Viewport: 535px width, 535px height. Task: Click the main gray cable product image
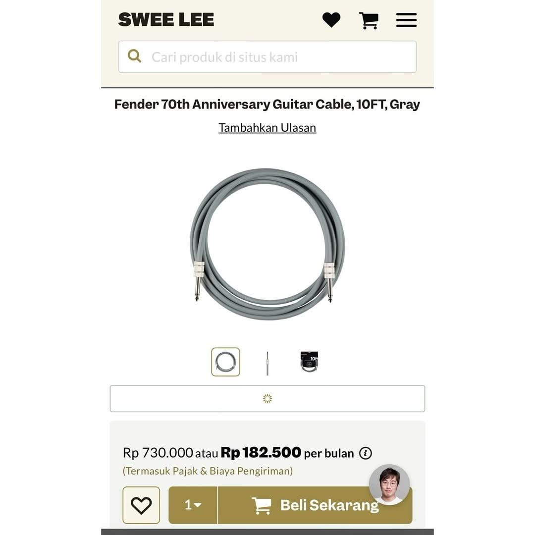pyautogui.click(x=267, y=244)
